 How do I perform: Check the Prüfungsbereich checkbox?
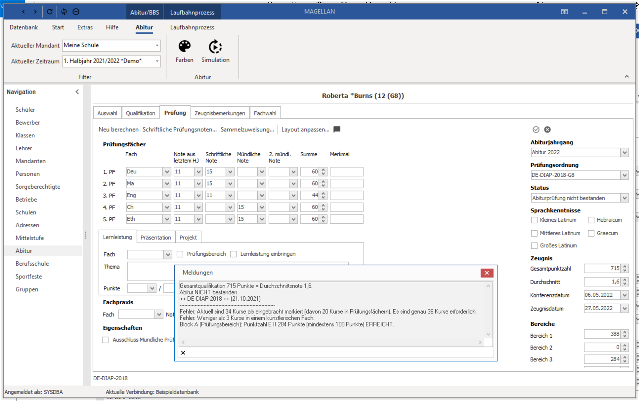180,254
